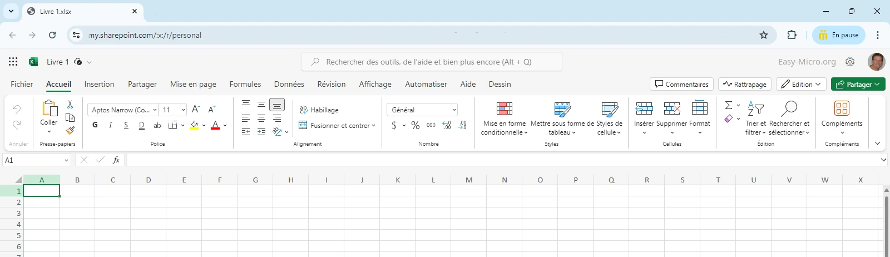Click the percent style icon
Screen dimensions: 890x257
pyautogui.click(x=416, y=126)
